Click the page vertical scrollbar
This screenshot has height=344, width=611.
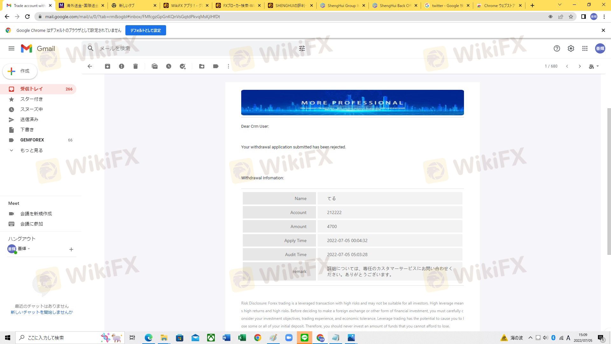[x=609, y=182]
